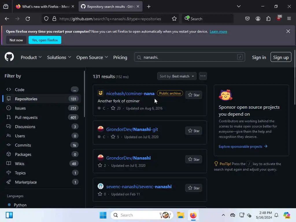Dismiss the Firefox startup notification bar

288,31
